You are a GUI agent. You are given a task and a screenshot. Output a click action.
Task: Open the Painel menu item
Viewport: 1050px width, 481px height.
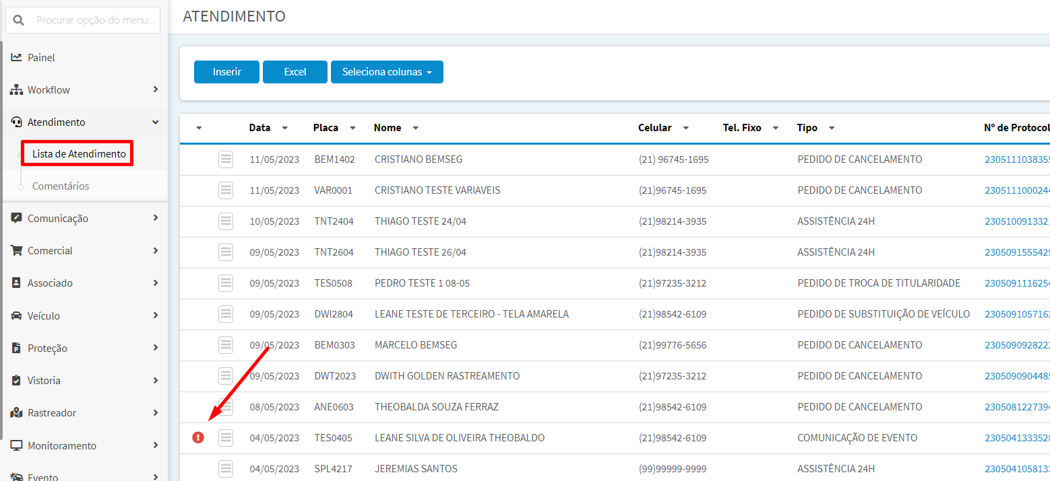(x=85, y=57)
